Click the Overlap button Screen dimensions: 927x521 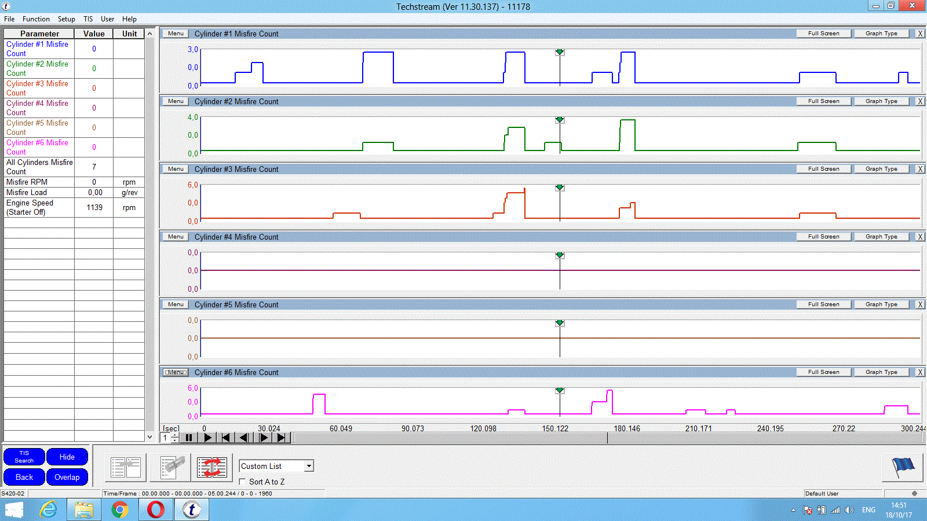67,477
